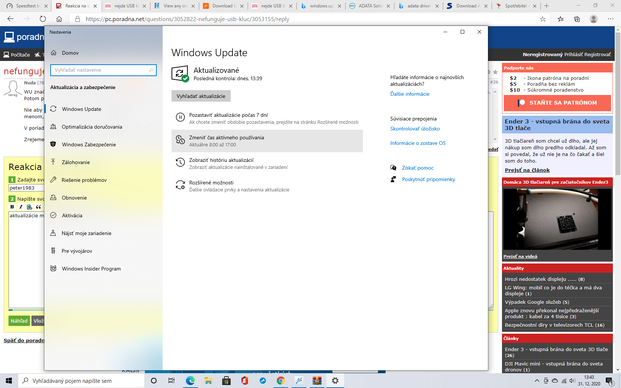The width and height of the screenshot is (621, 388).
Task: Click the Windows Insider Program cat icon
Action: pyautogui.click(x=53, y=269)
